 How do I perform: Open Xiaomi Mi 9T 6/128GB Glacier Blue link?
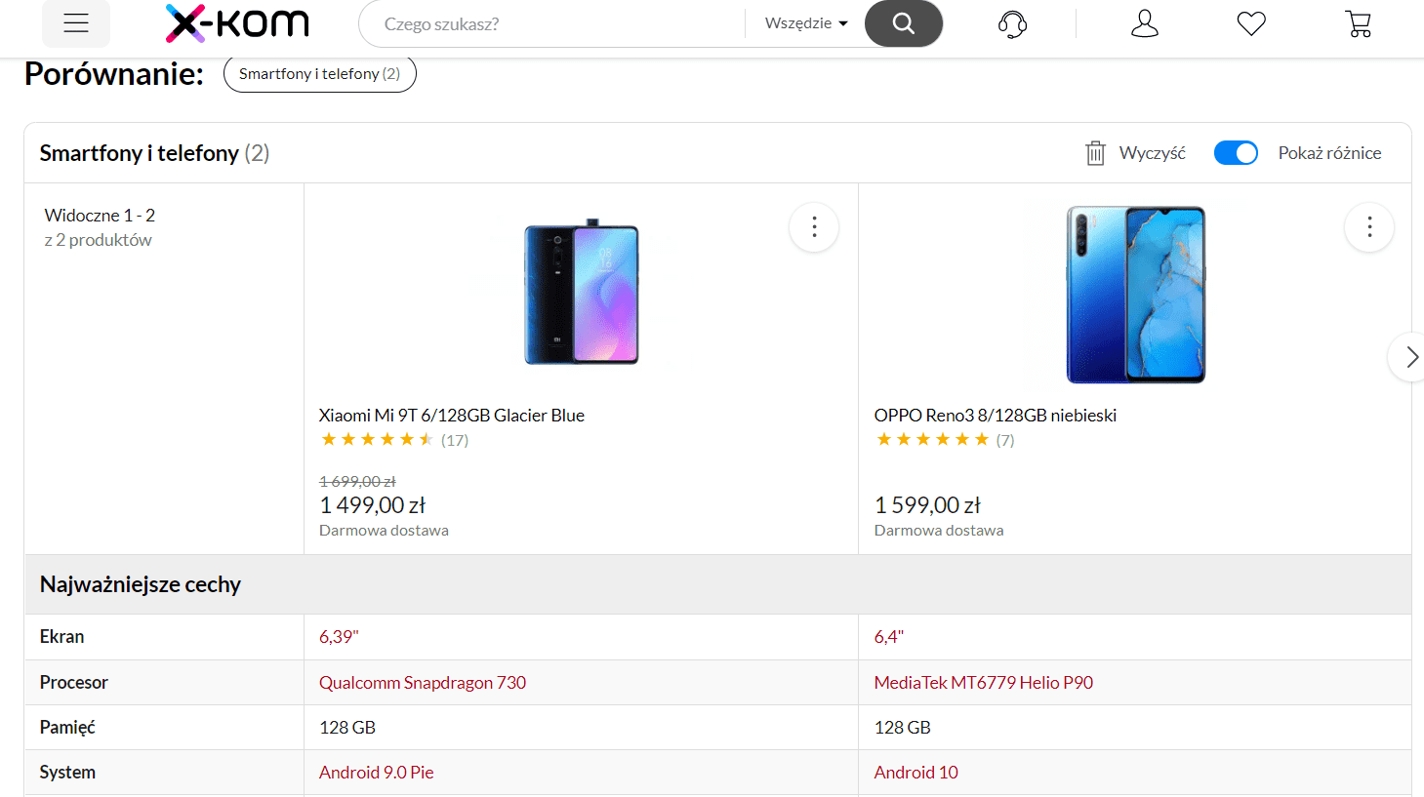(452, 416)
